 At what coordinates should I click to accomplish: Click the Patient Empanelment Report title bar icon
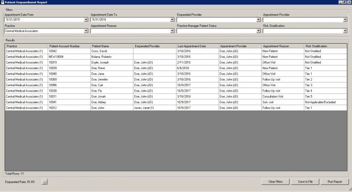(2, 2)
